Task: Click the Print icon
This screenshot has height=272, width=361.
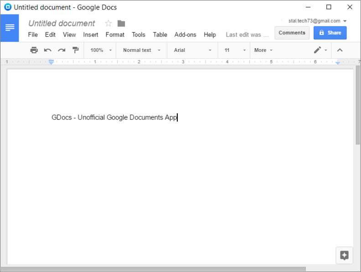Action: point(34,50)
